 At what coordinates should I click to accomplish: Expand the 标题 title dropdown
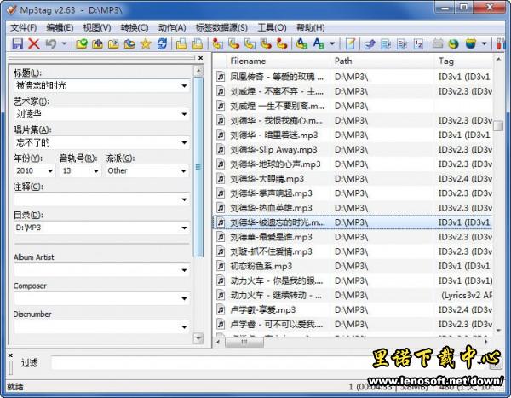pos(184,86)
